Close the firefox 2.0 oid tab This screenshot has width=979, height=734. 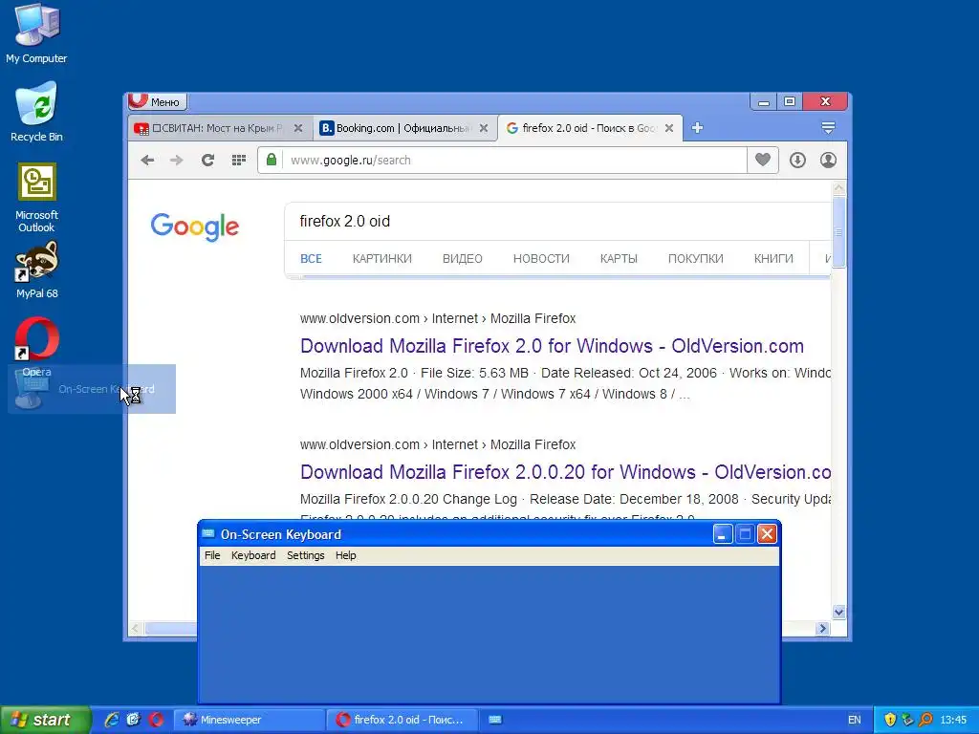coord(669,128)
